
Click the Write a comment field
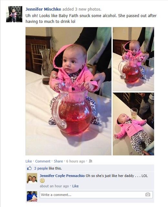(96, 195)
